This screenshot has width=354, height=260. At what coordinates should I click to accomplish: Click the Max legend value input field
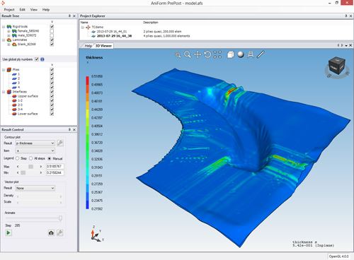(55, 166)
